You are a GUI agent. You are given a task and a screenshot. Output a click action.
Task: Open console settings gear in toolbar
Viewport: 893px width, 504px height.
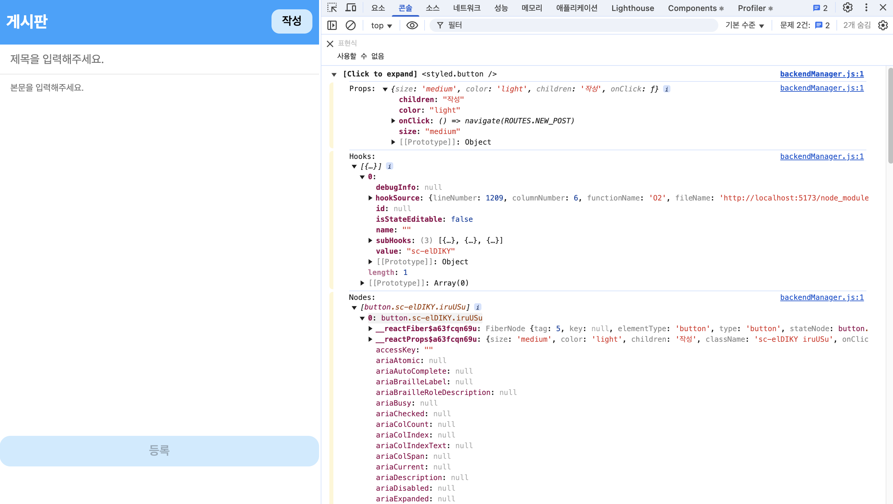click(x=883, y=25)
